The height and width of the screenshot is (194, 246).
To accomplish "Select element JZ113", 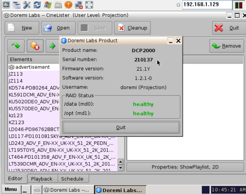I will pyautogui.click(x=34, y=74).
